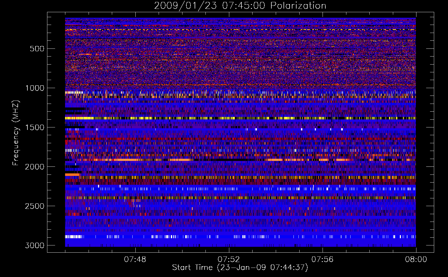The width and height of the screenshot is (448, 277).
Task: Click the 'Start Time (23-Jan-09 07:44:37)' label
Action: [240, 268]
